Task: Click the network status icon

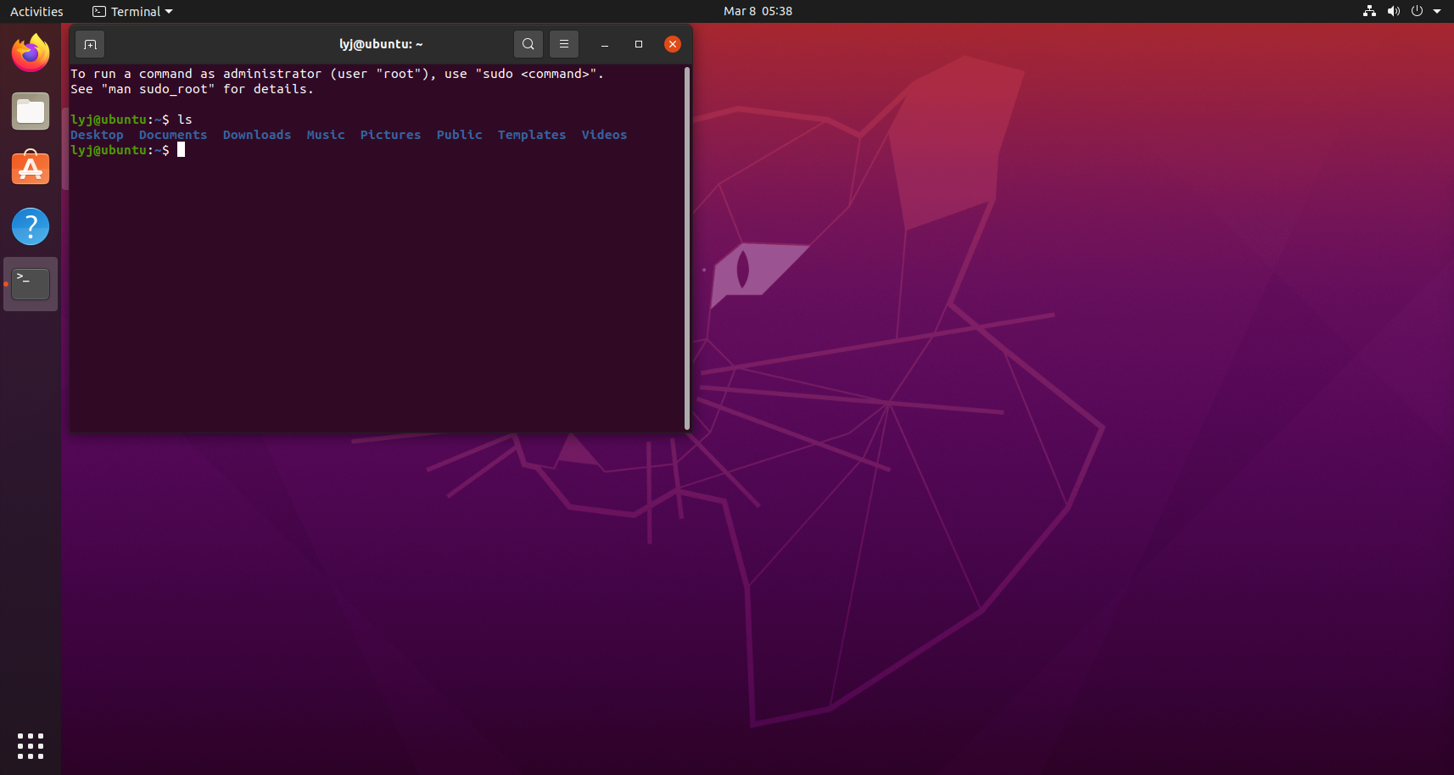Action: [1369, 11]
